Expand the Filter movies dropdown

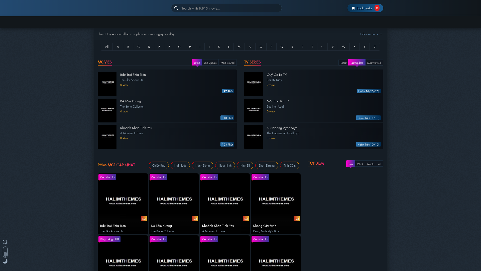pyautogui.click(x=371, y=34)
